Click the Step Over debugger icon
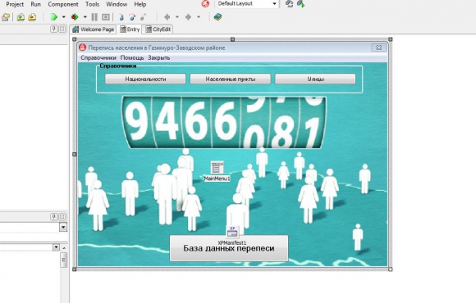476x303 pixels. (132, 17)
